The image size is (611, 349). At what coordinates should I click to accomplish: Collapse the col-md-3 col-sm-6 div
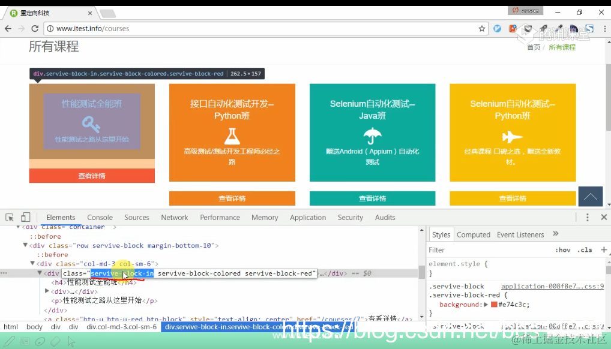[x=32, y=263]
